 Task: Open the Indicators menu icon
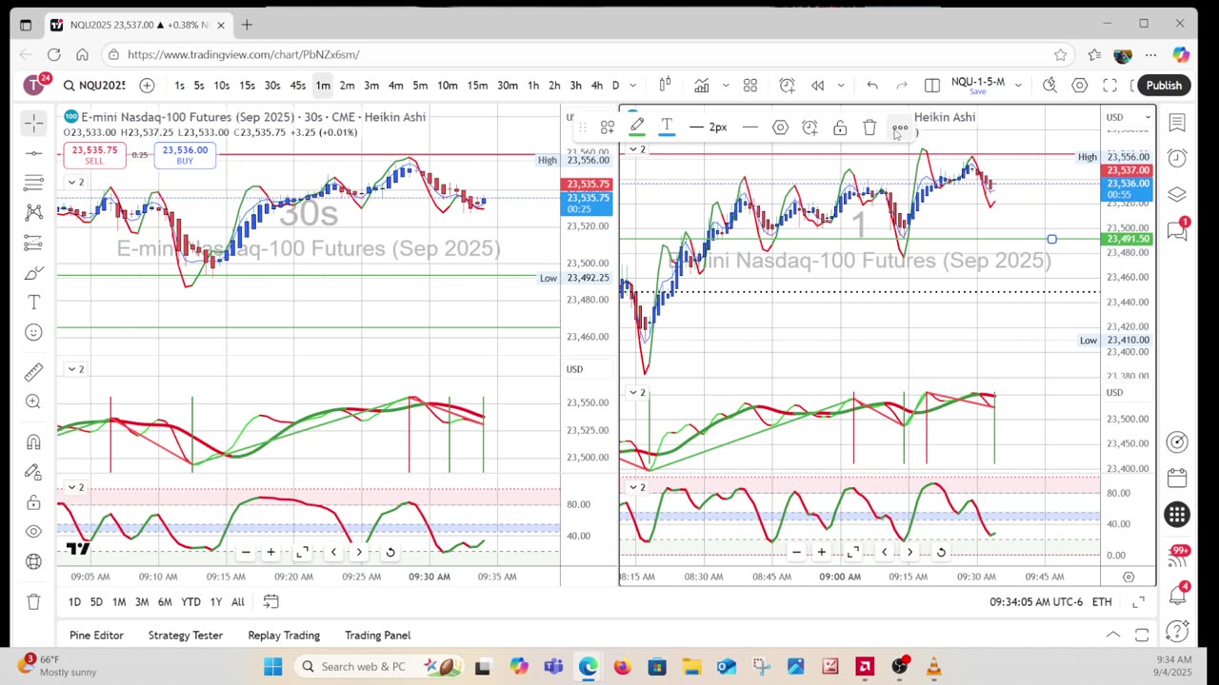[701, 86]
